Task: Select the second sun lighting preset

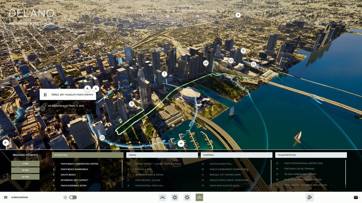Action: (175, 197)
